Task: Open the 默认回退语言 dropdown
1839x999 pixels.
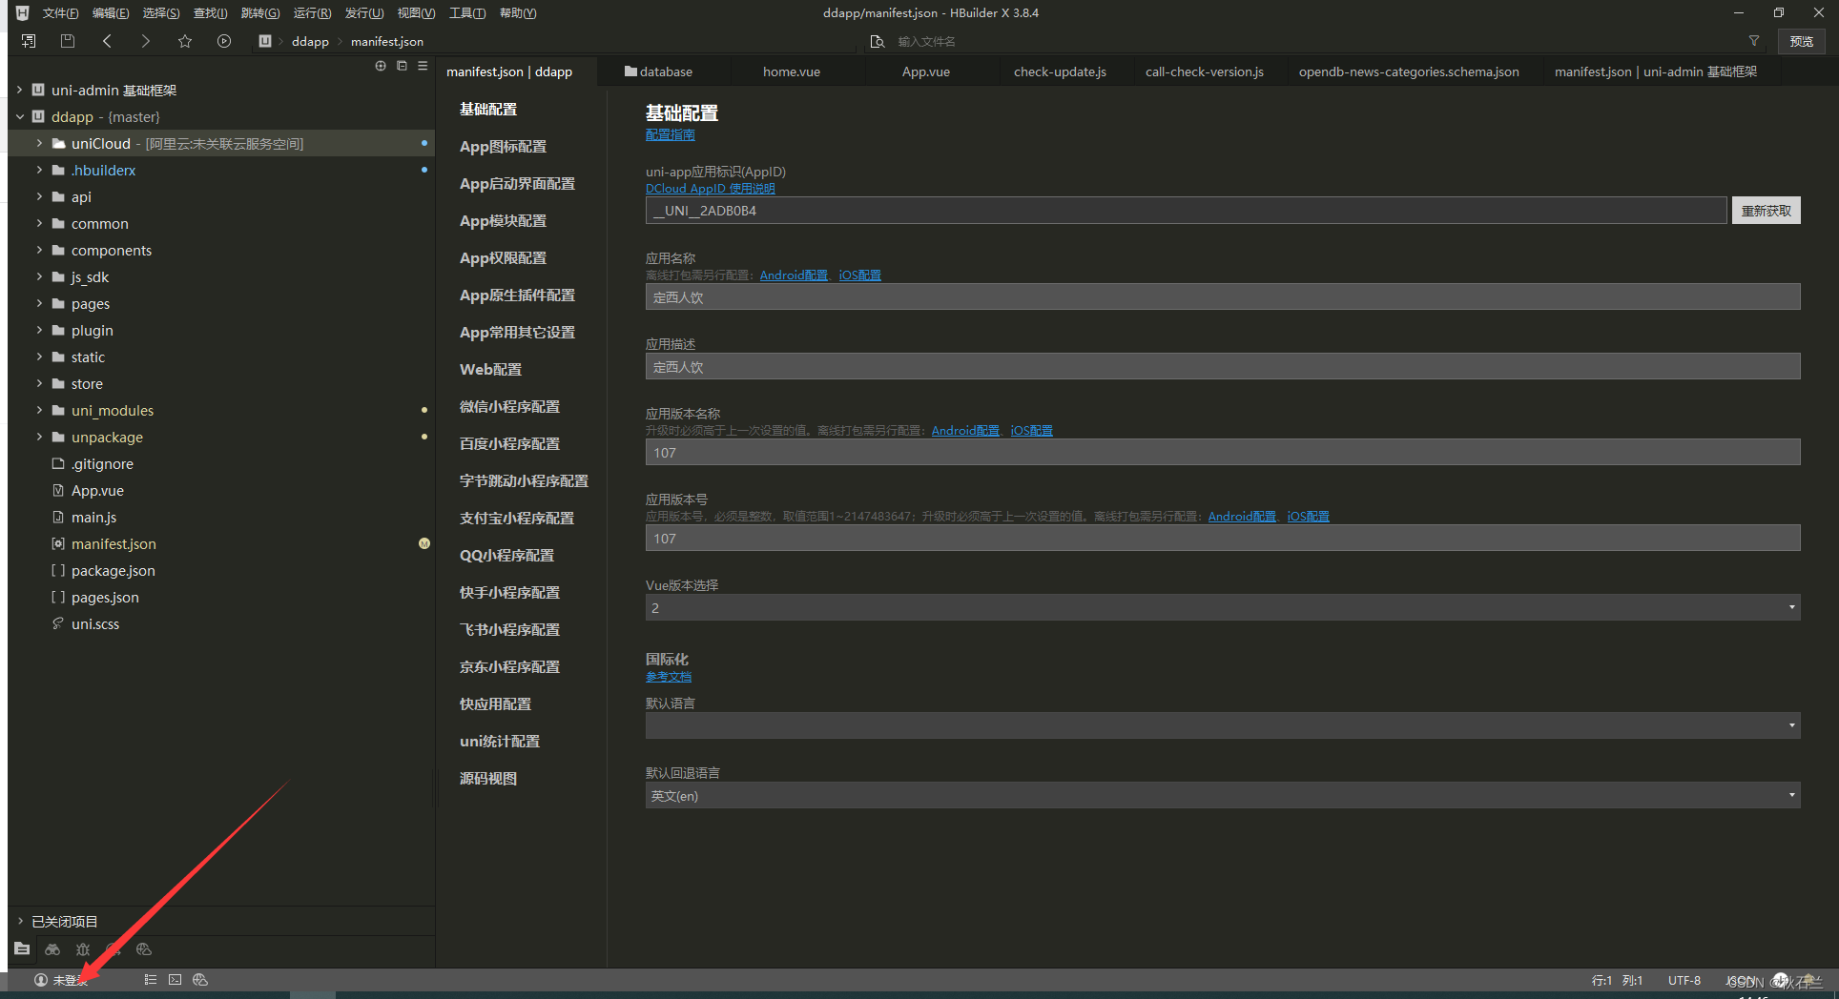Action: [x=1223, y=795]
